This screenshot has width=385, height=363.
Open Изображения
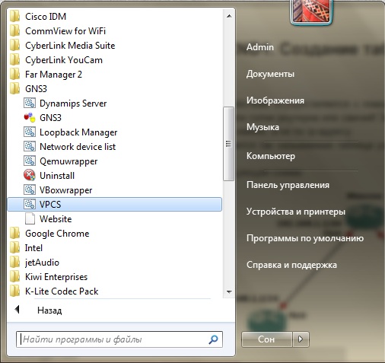275,100
